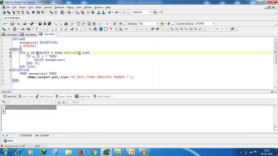The width and height of the screenshot is (278, 156).
Task: Save file using the floppy disk icon
Action: pyautogui.click(x=40, y=24)
